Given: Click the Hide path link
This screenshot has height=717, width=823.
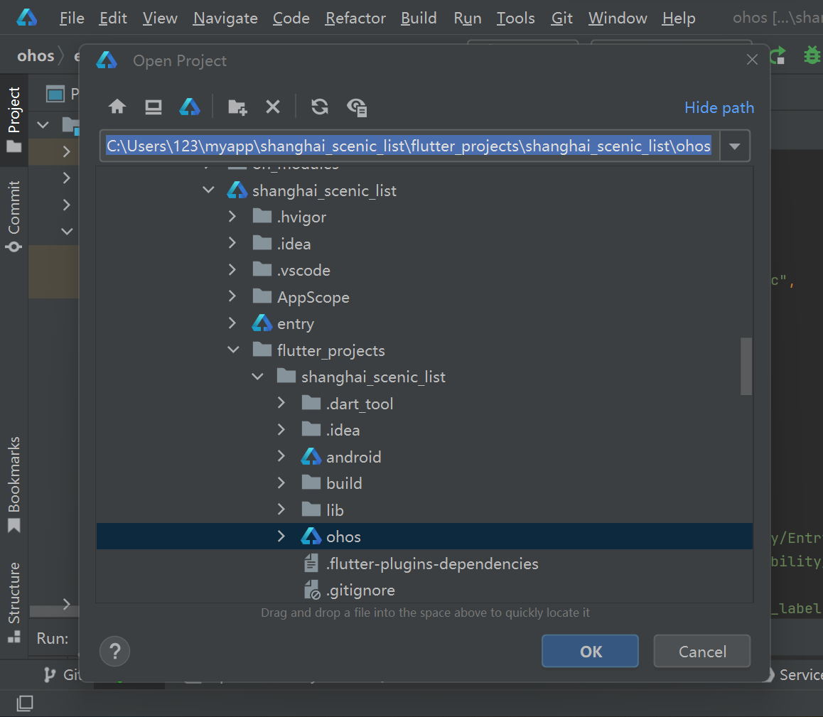Looking at the screenshot, I should (x=719, y=107).
